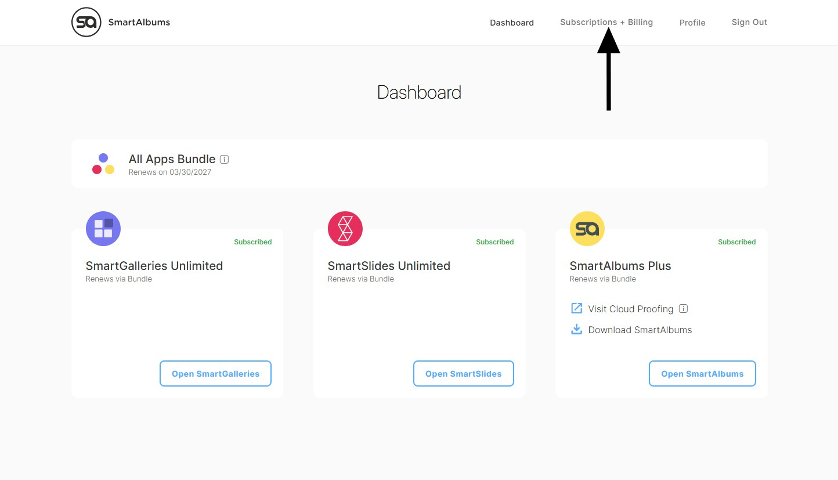Open the Dashboard nav item

[512, 23]
